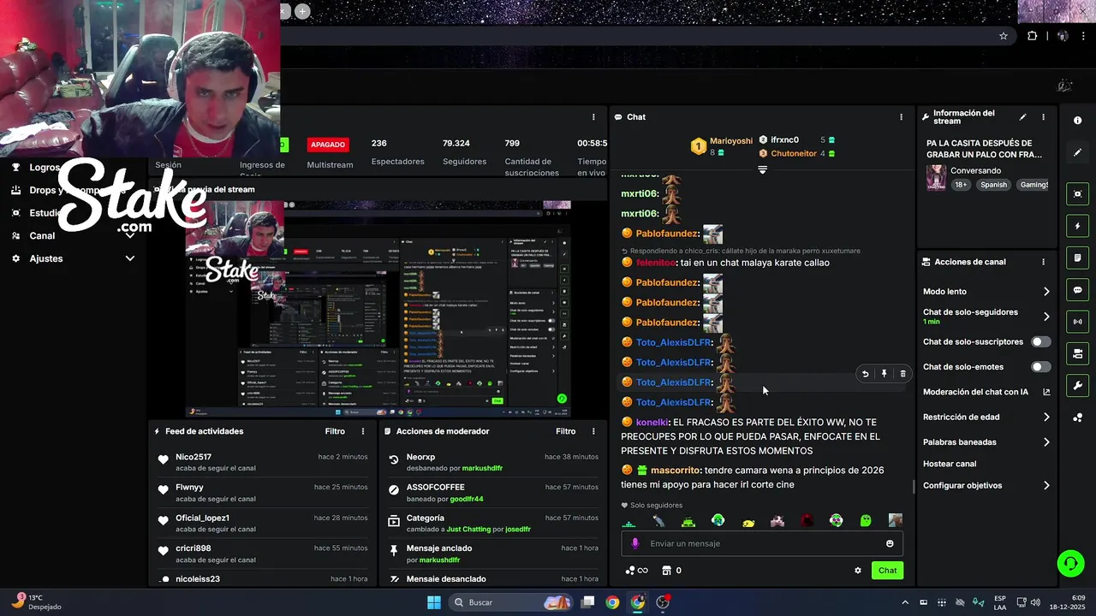Click username konelki in chat
The image size is (1096, 616).
(x=652, y=422)
